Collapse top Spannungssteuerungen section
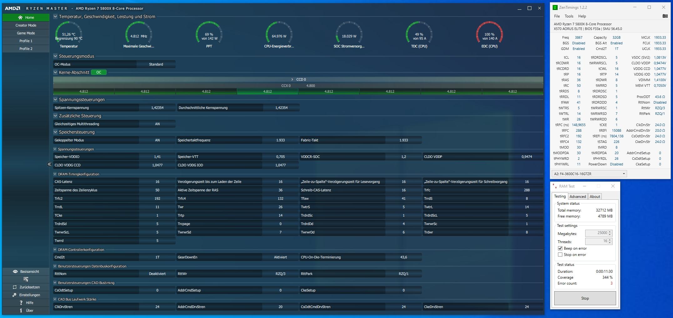 pyautogui.click(x=55, y=100)
